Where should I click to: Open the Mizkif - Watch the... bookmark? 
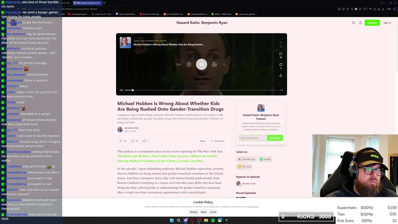pyautogui.click(x=222, y=14)
